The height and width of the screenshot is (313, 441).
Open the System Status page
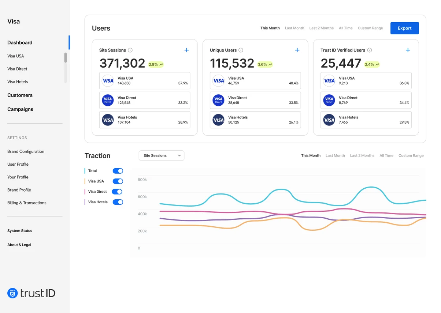click(20, 231)
